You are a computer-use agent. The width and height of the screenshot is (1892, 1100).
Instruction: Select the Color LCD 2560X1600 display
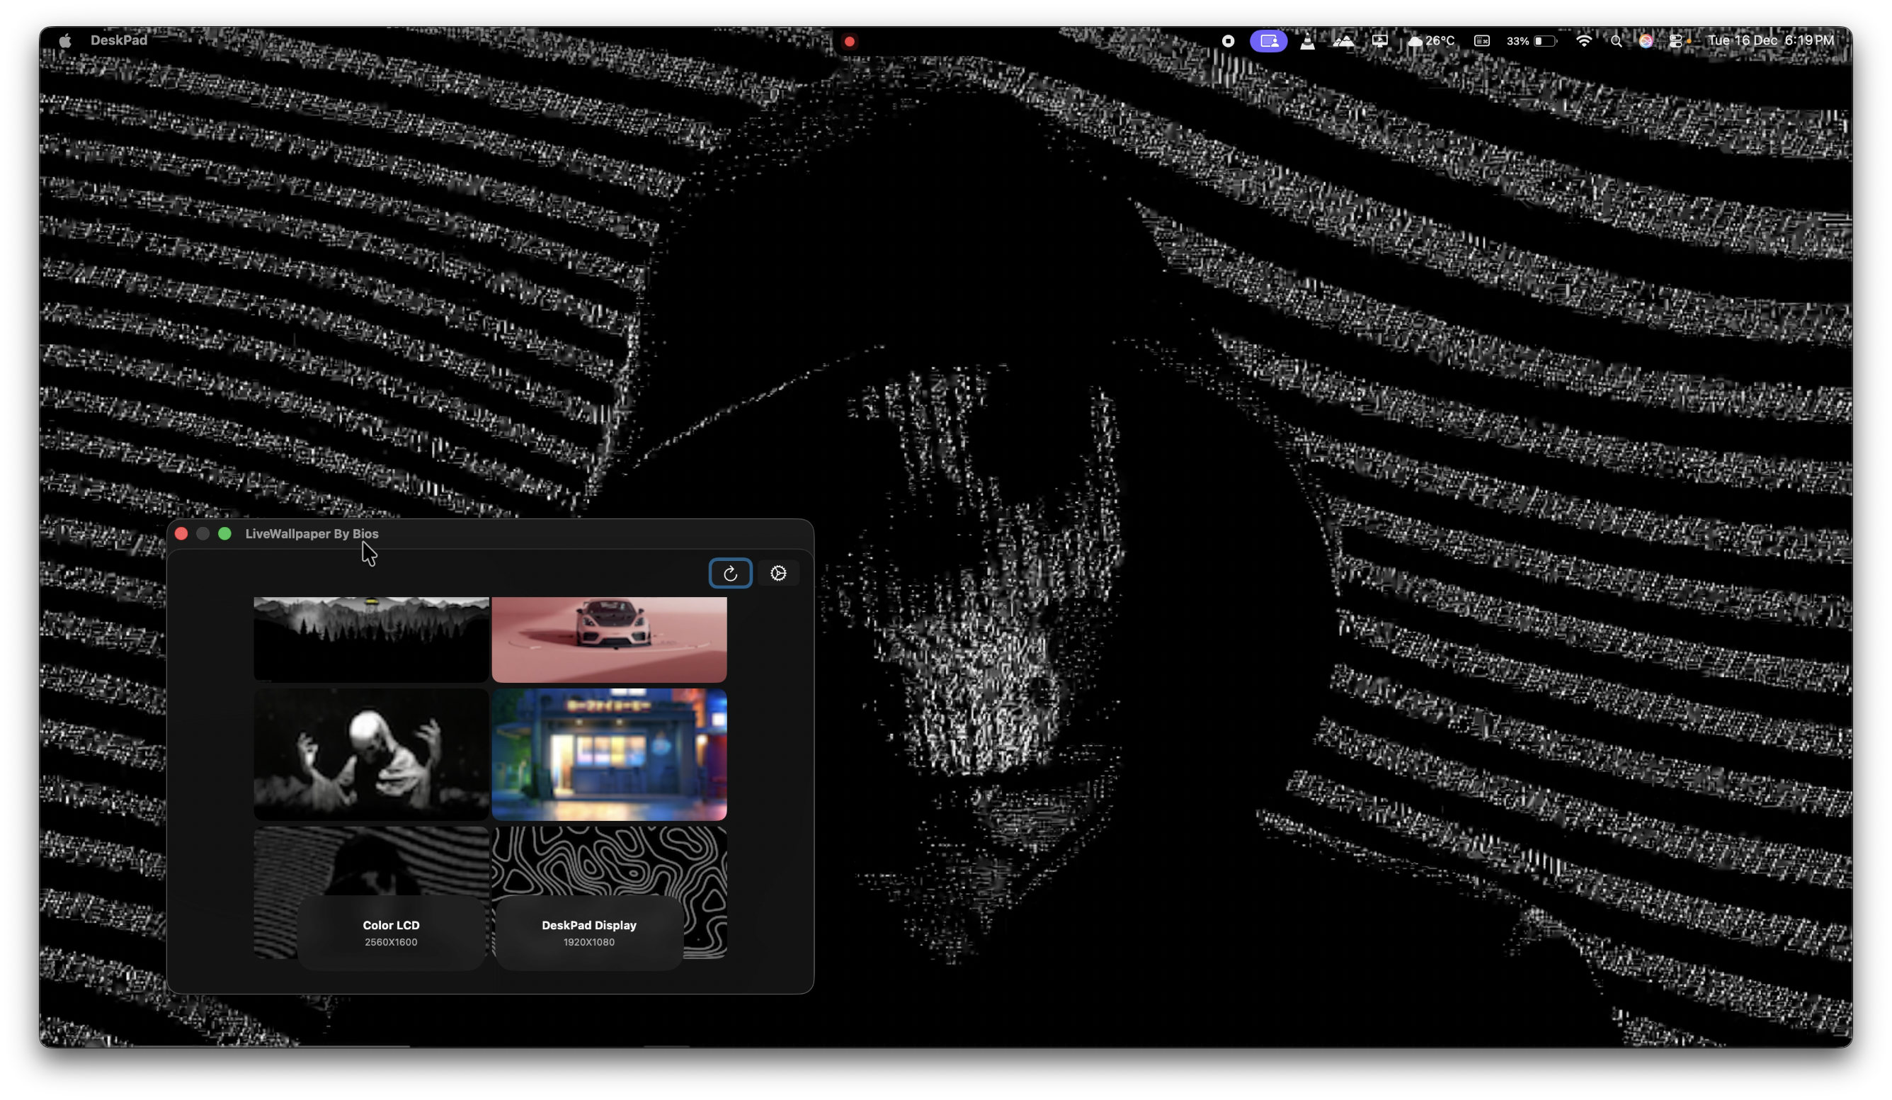pos(390,933)
